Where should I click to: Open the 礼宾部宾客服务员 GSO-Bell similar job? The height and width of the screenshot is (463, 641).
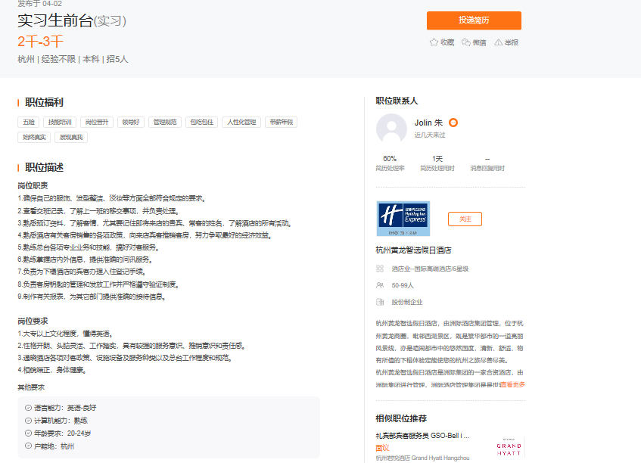tap(422, 436)
